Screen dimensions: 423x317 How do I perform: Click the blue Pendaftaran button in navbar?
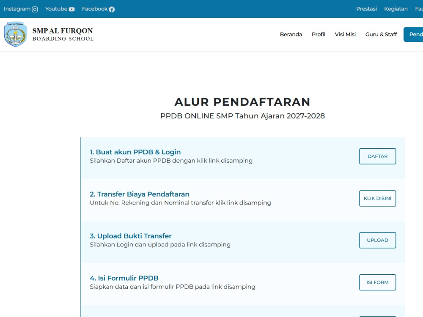[413, 35]
